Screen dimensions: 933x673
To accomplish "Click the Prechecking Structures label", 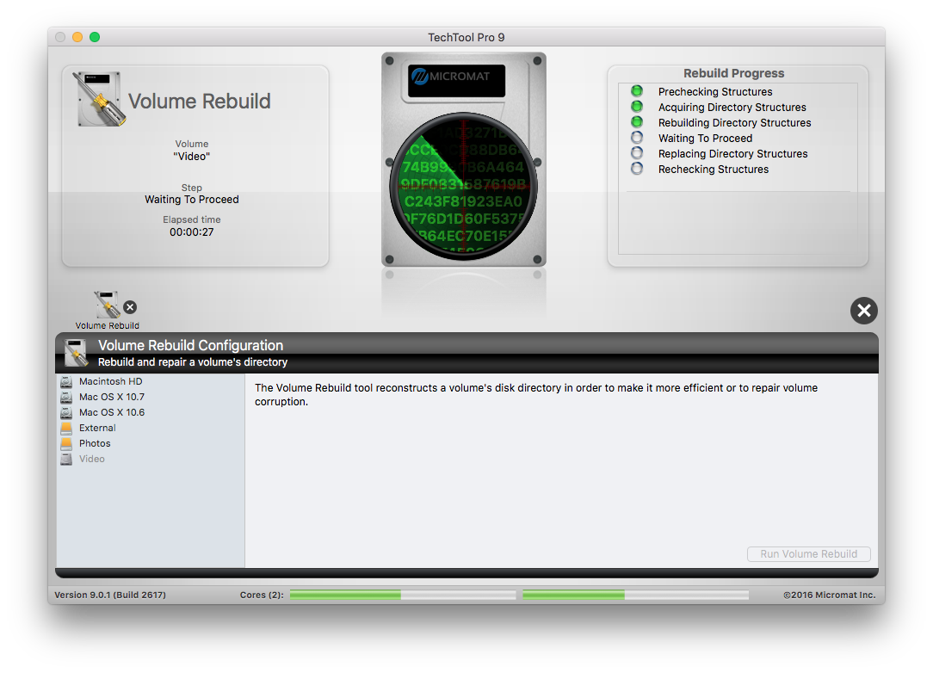I will 715,91.
